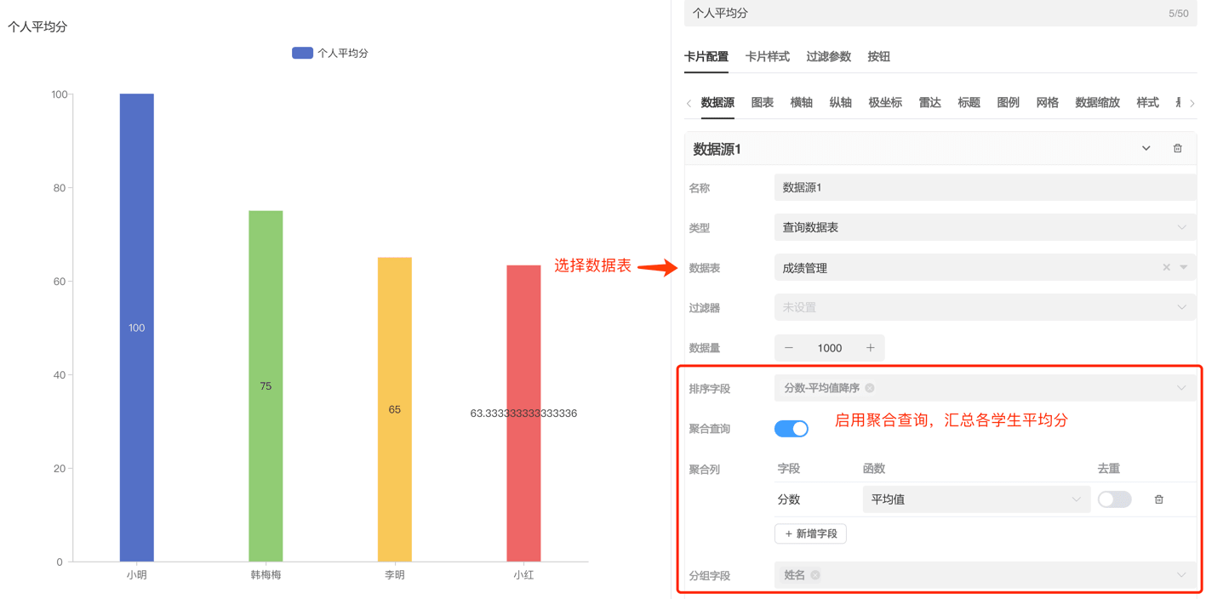Switch to the 卡片样式 tab
The width and height of the screenshot is (1206, 599).
(767, 57)
